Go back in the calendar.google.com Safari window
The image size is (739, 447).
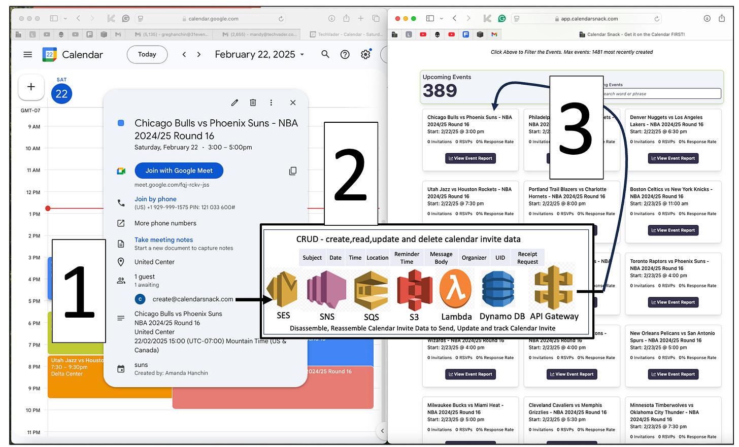coord(78,18)
